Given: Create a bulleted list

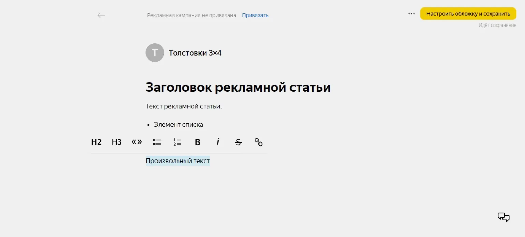Looking at the screenshot, I should point(157,142).
